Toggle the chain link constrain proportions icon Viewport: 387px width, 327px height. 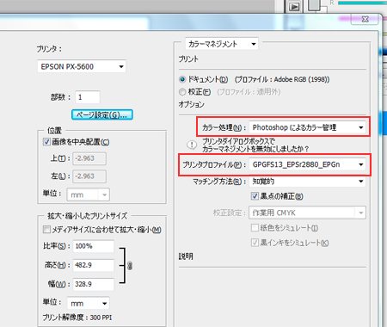pos(130,266)
